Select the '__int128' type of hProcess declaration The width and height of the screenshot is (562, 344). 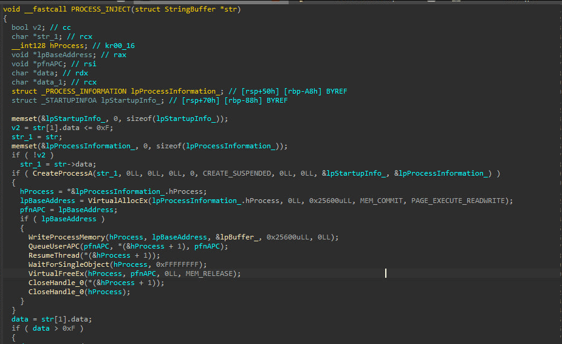tap(29, 46)
